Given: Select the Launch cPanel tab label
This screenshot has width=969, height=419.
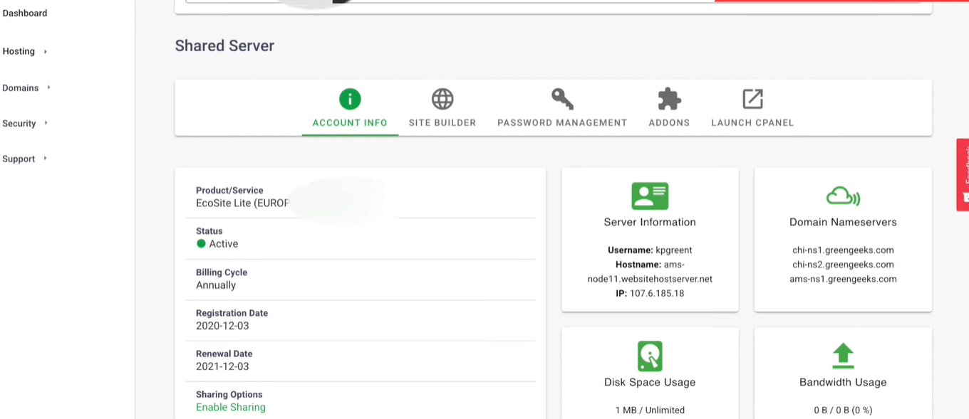Looking at the screenshot, I should pos(752,122).
